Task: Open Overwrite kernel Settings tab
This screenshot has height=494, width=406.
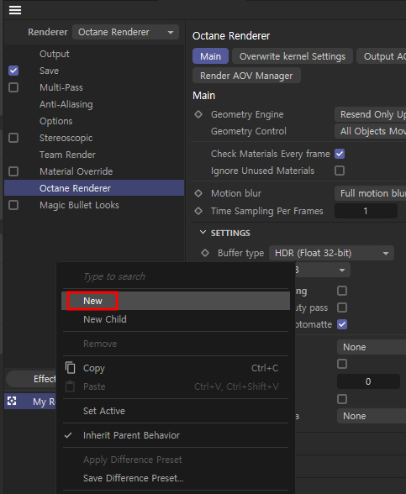Action: click(x=293, y=56)
